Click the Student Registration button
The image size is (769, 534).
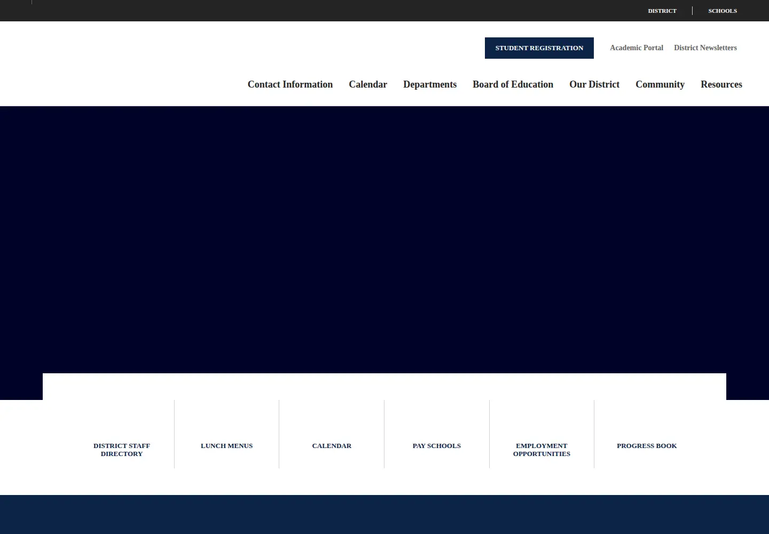coord(539,48)
